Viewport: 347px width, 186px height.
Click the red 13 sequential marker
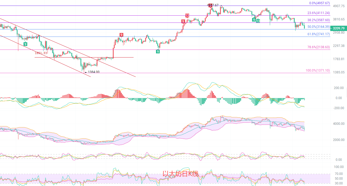point(187,16)
